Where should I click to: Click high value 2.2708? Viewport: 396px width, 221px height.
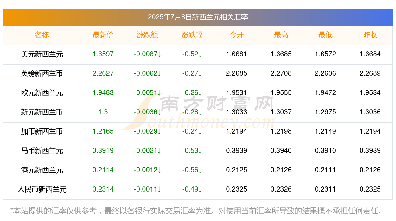tap(281, 73)
